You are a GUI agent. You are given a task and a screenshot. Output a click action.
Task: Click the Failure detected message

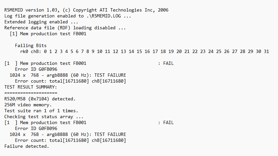[27, 146]
